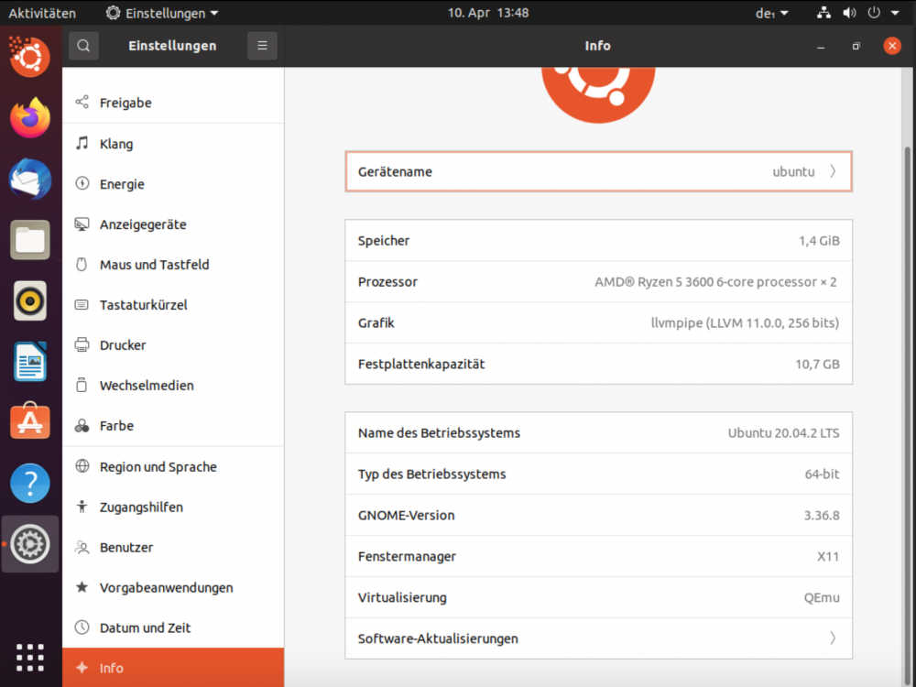Click the power icon beside Energie
The height and width of the screenshot is (687, 916).
coord(82,183)
